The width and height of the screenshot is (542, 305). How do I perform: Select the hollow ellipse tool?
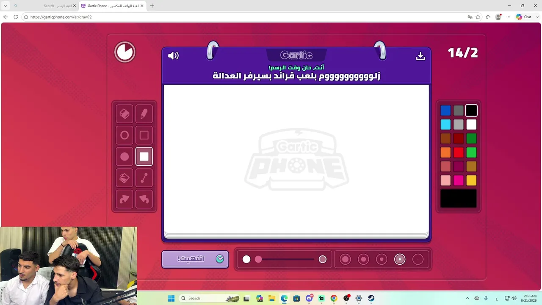(x=124, y=135)
